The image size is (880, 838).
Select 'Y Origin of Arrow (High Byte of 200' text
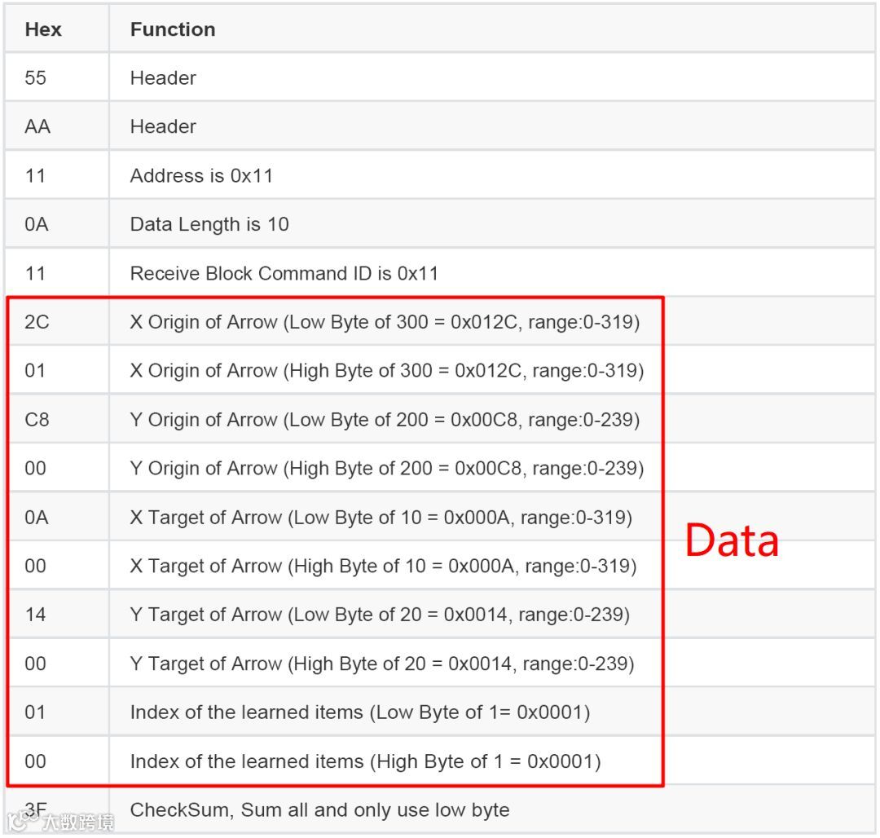coord(281,468)
